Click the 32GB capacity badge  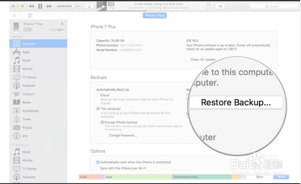(28, 30)
